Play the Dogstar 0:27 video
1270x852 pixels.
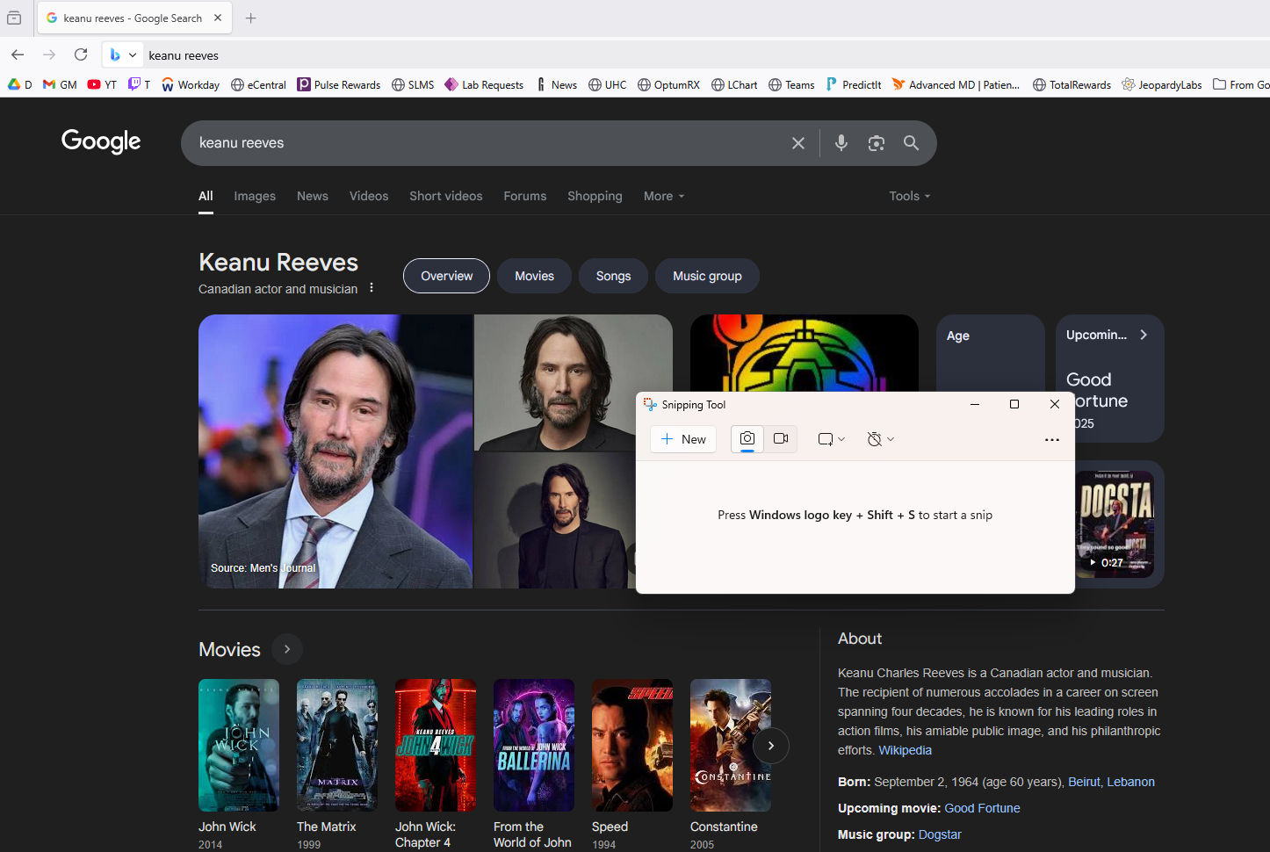1115,523
